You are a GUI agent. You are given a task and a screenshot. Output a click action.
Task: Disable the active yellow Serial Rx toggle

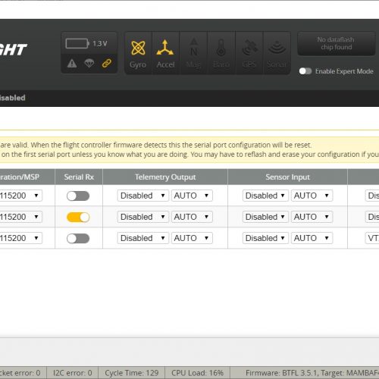(x=78, y=217)
